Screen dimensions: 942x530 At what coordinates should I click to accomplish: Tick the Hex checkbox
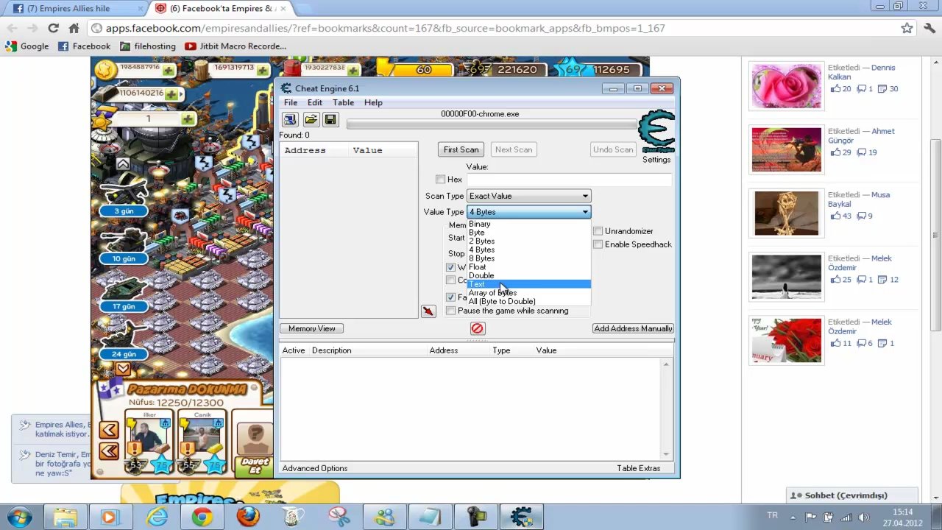pyautogui.click(x=440, y=180)
